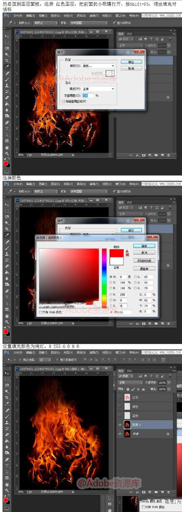Click 确定 in the top screenshot's Fill dialog
182x512 pixels.
coord(131,62)
